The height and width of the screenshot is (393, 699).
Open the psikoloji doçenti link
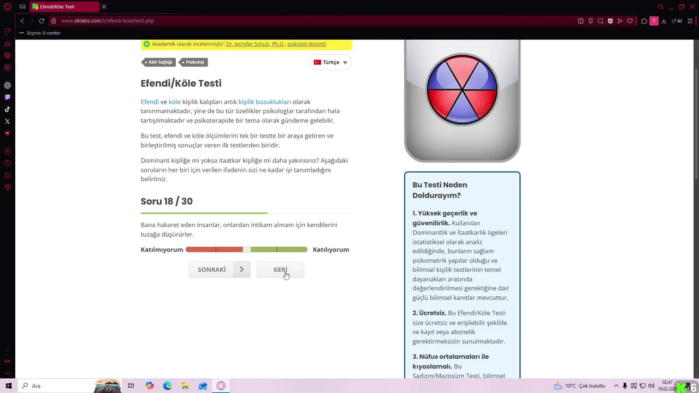[306, 44]
